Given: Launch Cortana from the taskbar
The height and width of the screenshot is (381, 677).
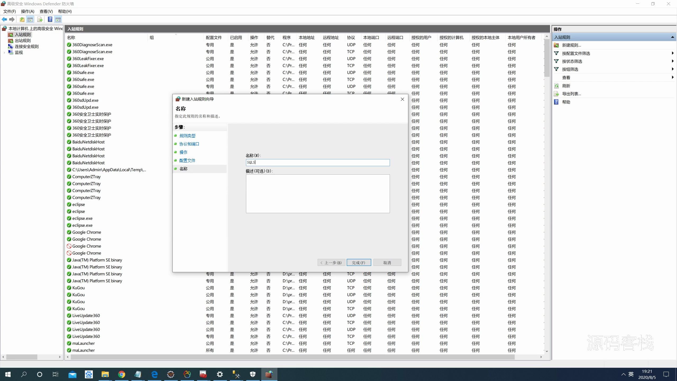Looking at the screenshot, I should point(40,374).
